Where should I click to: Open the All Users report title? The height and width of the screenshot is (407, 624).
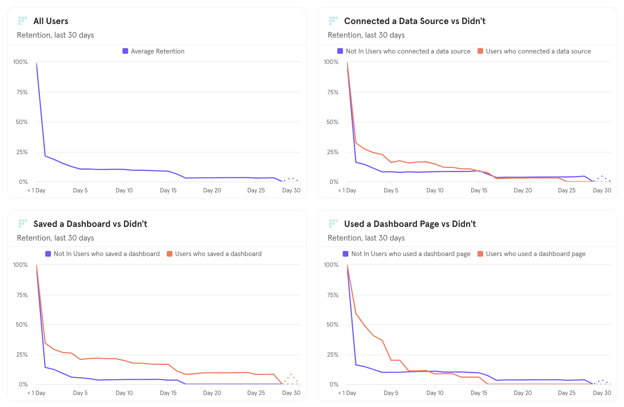(51, 21)
